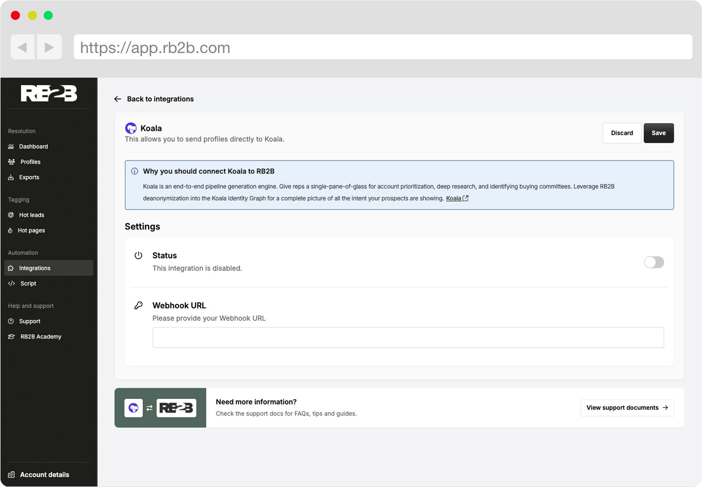Click 'This integration is disabled.' text

point(197,268)
